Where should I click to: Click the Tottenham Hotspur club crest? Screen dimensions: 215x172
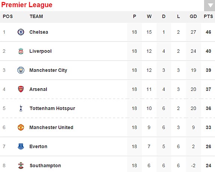[x=21, y=108]
